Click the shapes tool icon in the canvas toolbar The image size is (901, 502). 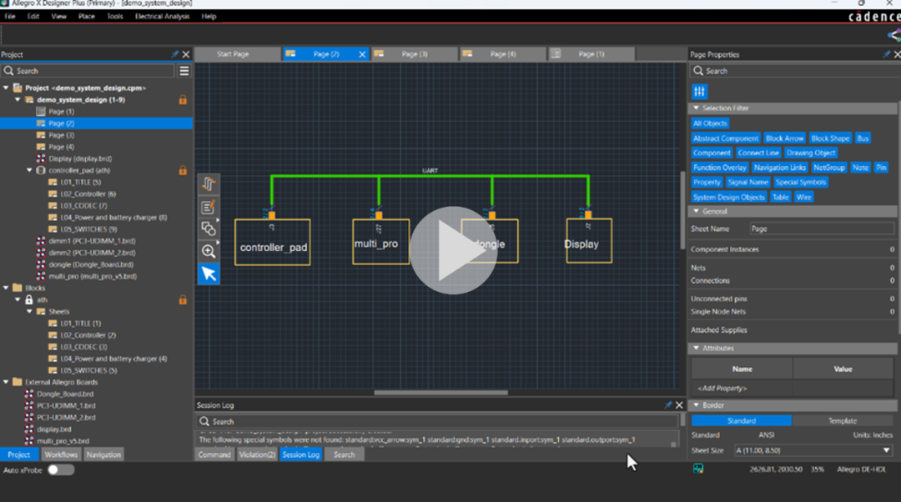209,228
